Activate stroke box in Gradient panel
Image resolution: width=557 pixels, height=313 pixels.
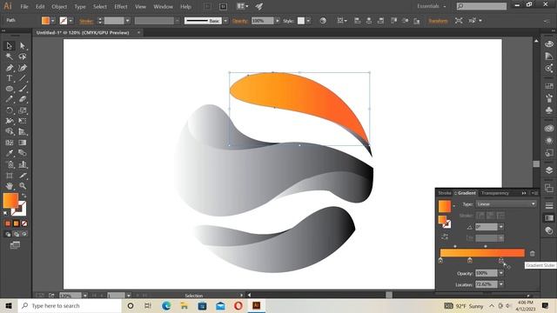[x=446, y=224]
